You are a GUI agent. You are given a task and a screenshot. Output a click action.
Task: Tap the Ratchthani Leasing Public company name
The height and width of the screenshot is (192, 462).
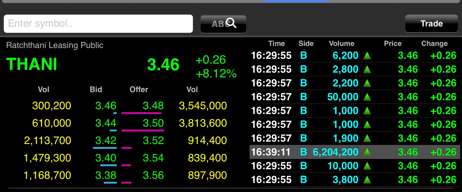(55, 45)
